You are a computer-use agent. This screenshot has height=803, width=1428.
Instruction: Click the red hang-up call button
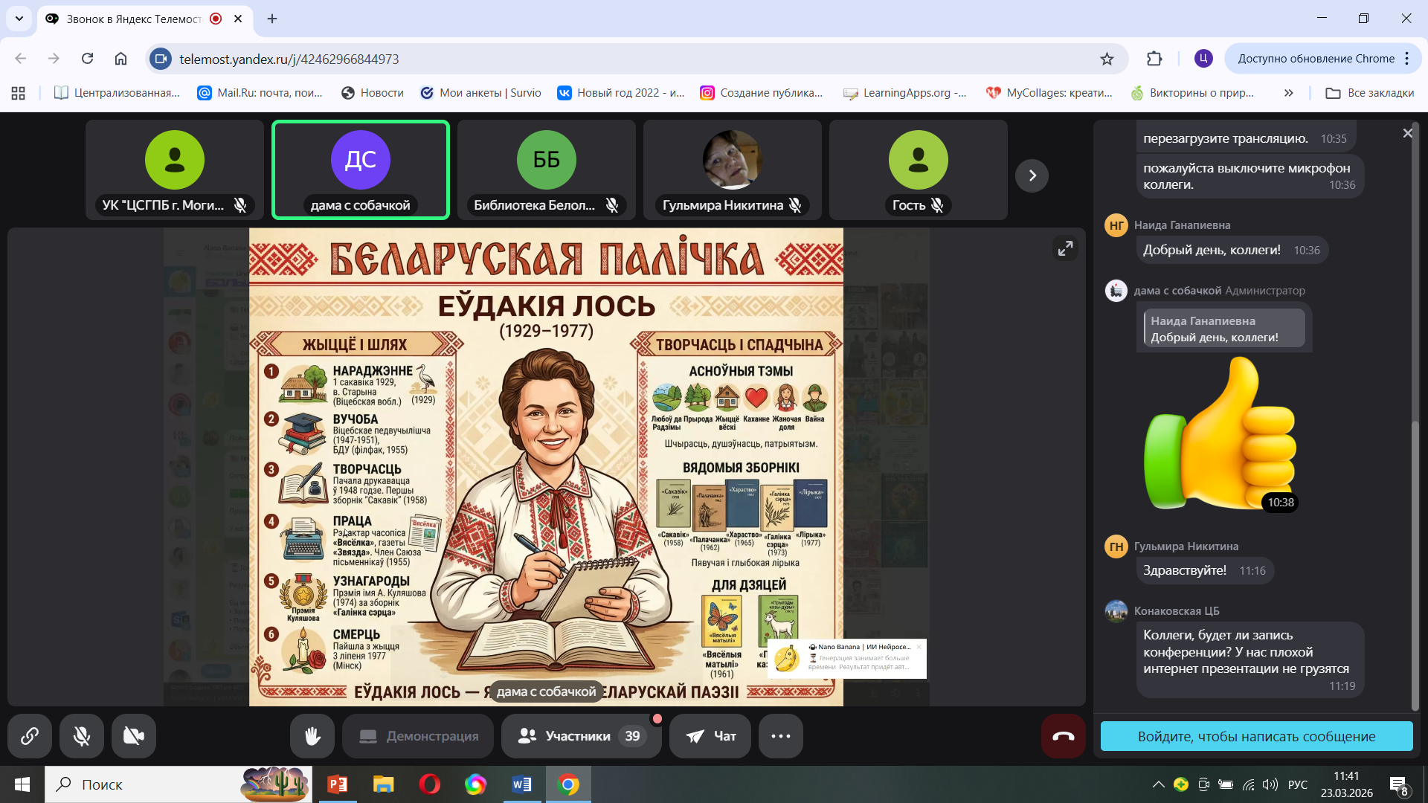pyautogui.click(x=1063, y=736)
